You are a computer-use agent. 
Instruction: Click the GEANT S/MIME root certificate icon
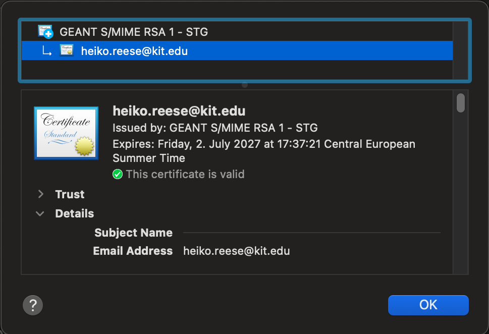click(45, 31)
